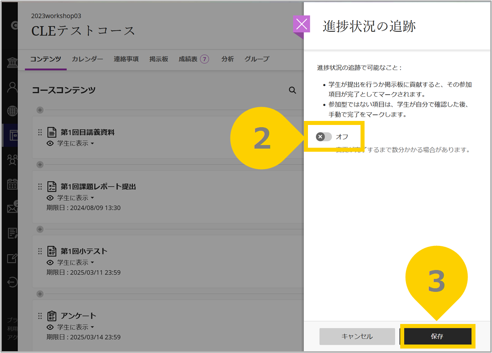Open the 成績表 tab
This screenshot has height=353, width=492.
pyautogui.click(x=188, y=59)
